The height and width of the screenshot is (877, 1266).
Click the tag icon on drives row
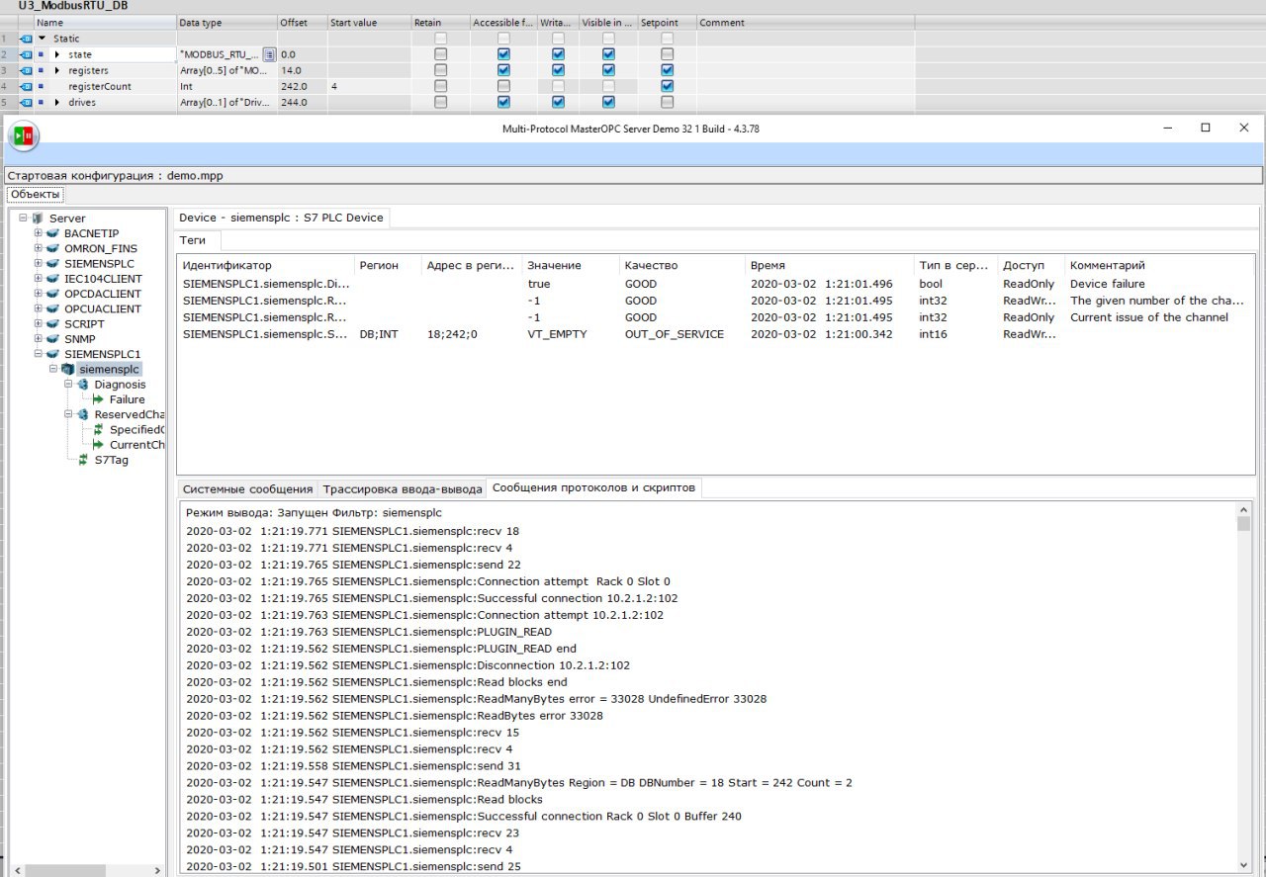27,102
